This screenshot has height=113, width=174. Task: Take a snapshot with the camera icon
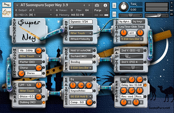coord(97,5)
